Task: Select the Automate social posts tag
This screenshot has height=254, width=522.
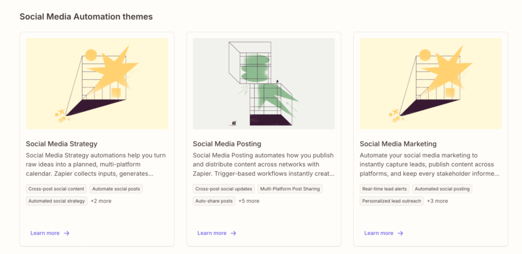Action: pyautogui.click(x=117, y=189)
